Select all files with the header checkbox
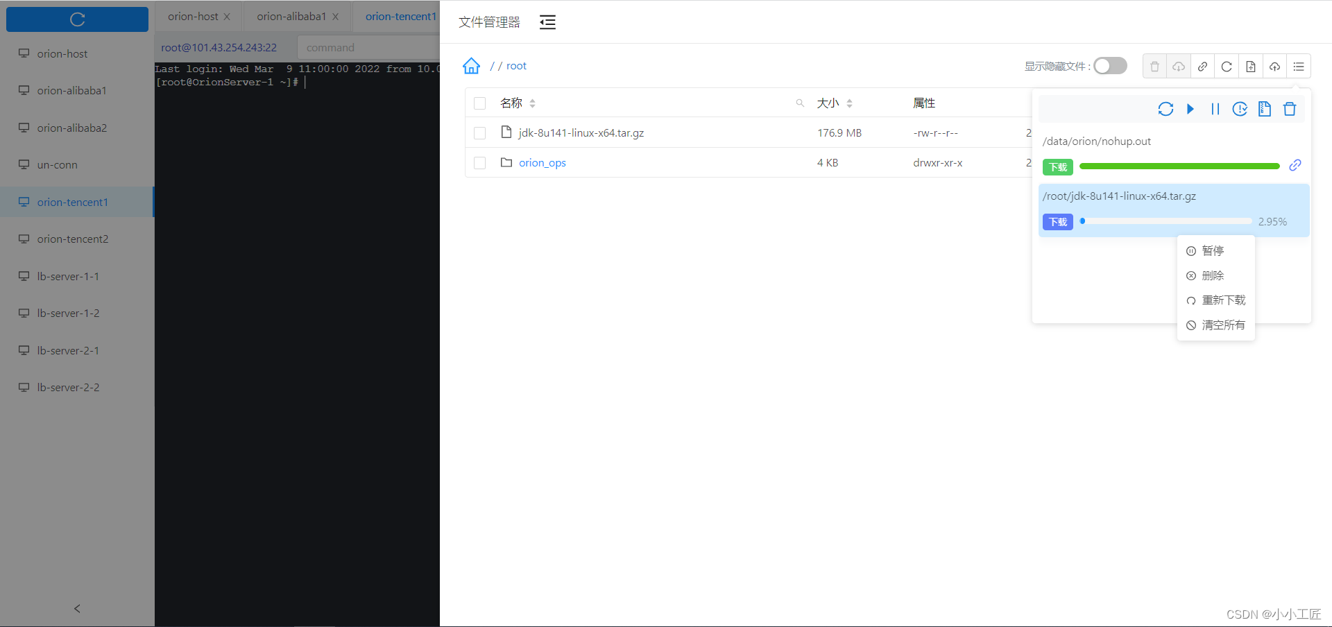Screen dimensions: 1332x627 tap(479, 103)
